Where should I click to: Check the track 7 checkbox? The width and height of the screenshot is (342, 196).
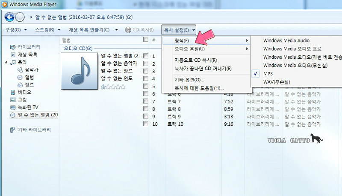click(146, 101)
